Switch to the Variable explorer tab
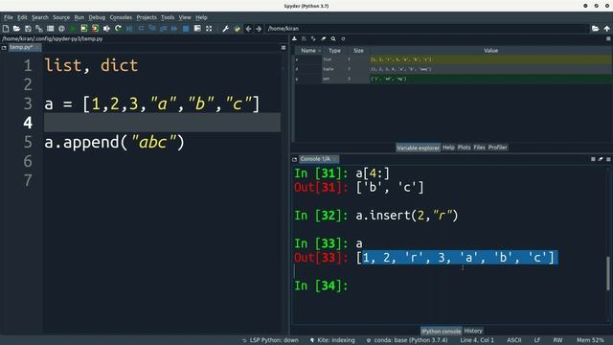Image resolution: width=613 pixels, height=345 pixels. tap(418, 148)
